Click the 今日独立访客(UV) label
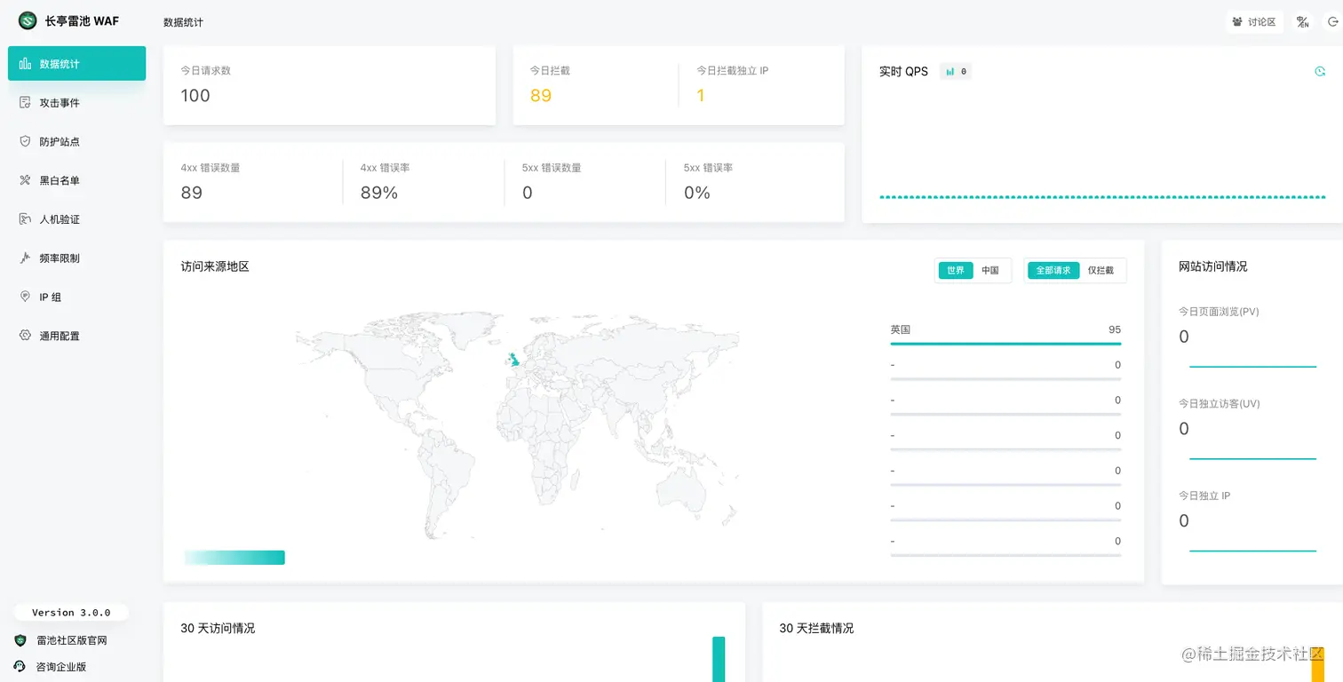Screen dimensions: 1343x682 [1220, 404]
